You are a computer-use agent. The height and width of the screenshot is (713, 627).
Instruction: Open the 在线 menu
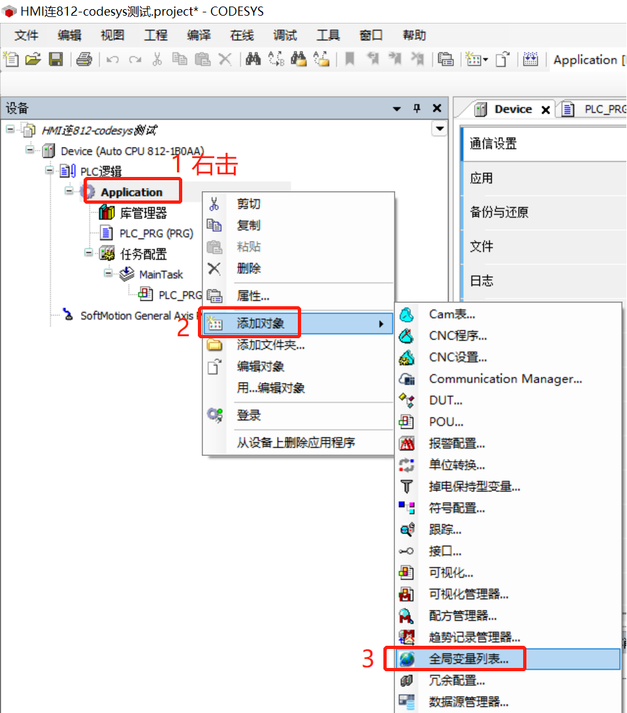(242, 35)
